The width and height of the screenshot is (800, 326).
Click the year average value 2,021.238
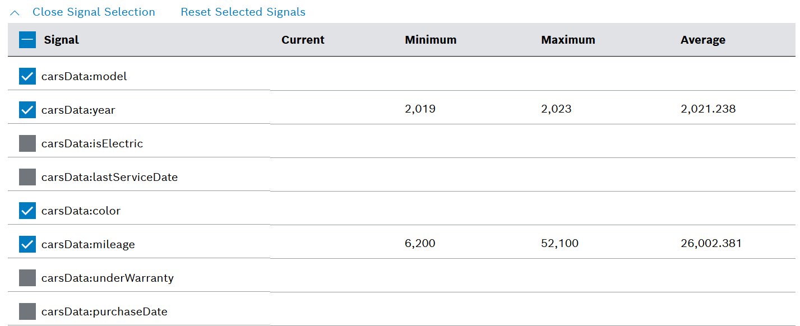(x=707, y=109)
